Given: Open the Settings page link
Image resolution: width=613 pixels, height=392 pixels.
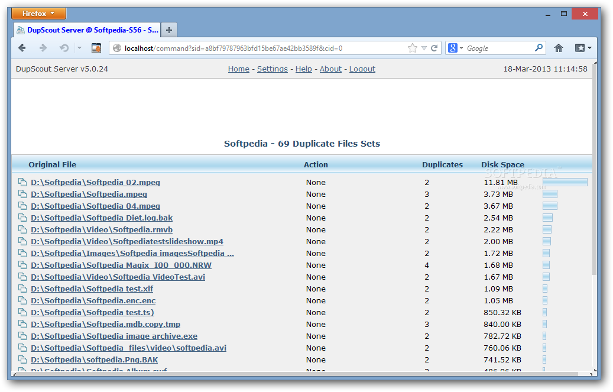Looking at the screenshot, I should 272,69.
